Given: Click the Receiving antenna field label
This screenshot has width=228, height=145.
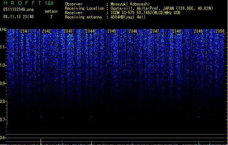Looking at the screenshot, I should pyautogui.click(x=83, y=17).
